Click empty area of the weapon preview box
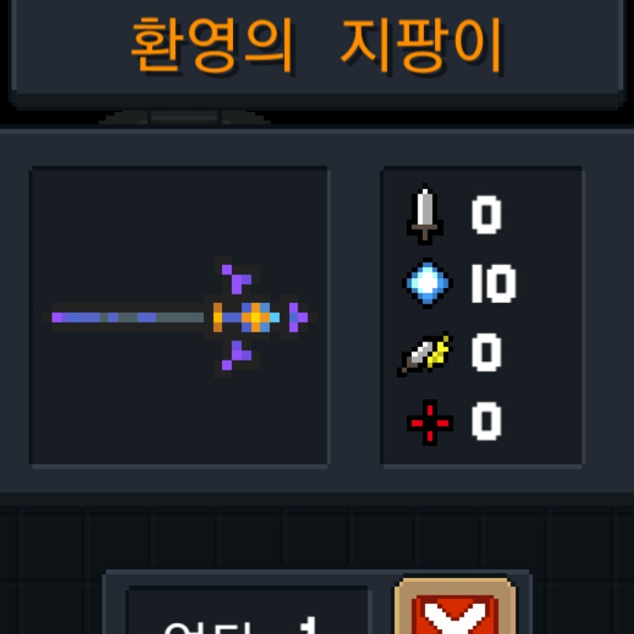Viewport: 634px width, 634px height. click(121, 405)
